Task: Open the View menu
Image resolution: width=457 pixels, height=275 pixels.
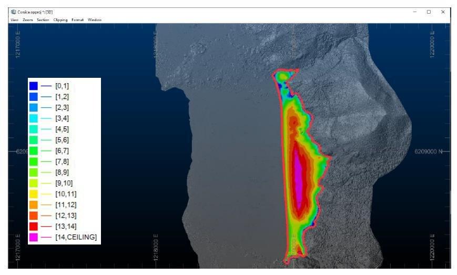Action: [x=14, y=20]
